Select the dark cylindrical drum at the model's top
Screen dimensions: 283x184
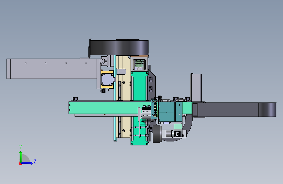119,48
